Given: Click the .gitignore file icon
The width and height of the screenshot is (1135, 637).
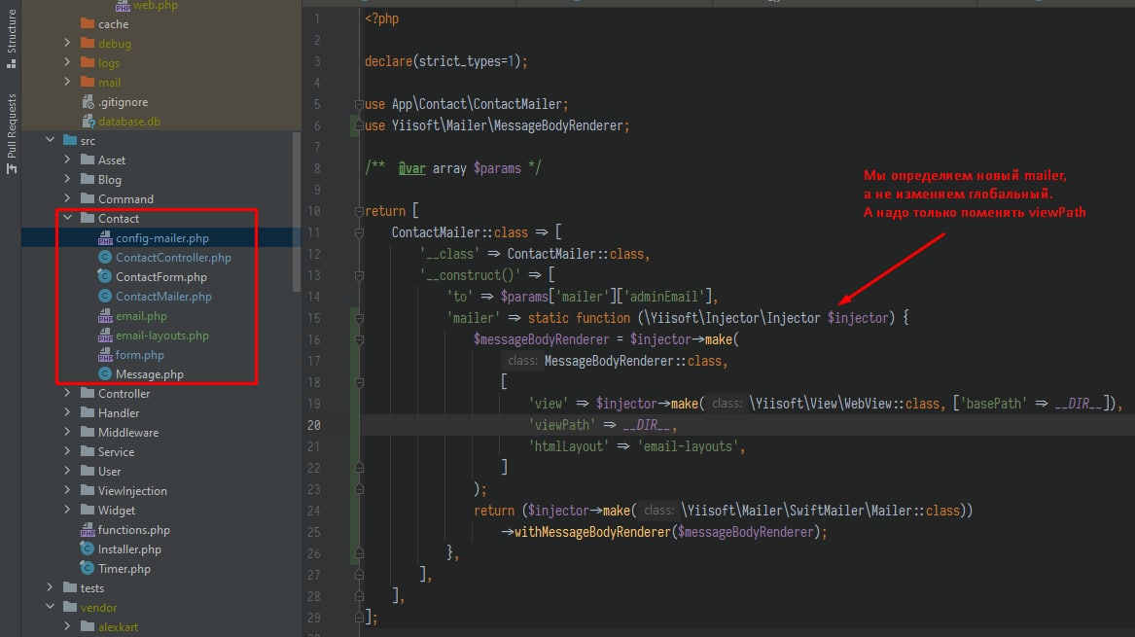Looking at the screenshot, I should (88, 102).
